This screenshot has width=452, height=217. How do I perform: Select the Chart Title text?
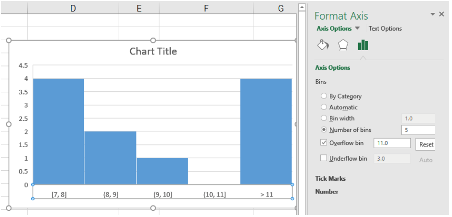(x=153, y=52)
